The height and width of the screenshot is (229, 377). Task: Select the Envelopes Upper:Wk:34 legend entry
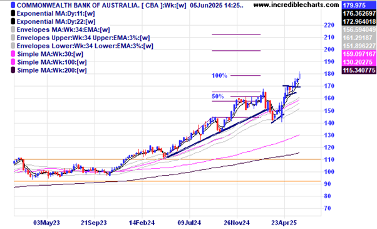pos(83,38)
